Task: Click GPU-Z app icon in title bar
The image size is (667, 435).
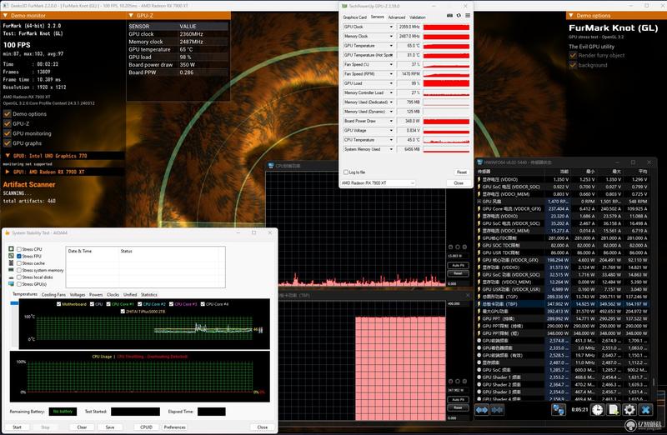Action: pos(344,6)
